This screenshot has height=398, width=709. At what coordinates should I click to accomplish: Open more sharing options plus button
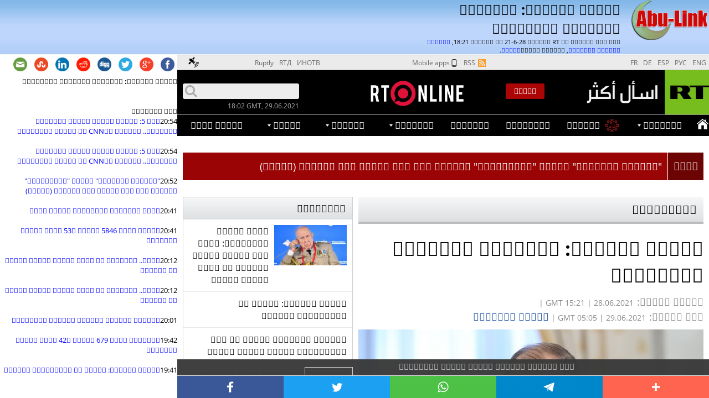656,387
